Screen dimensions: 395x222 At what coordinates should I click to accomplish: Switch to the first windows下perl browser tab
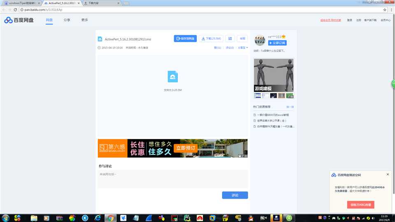[x=22, y=3]
